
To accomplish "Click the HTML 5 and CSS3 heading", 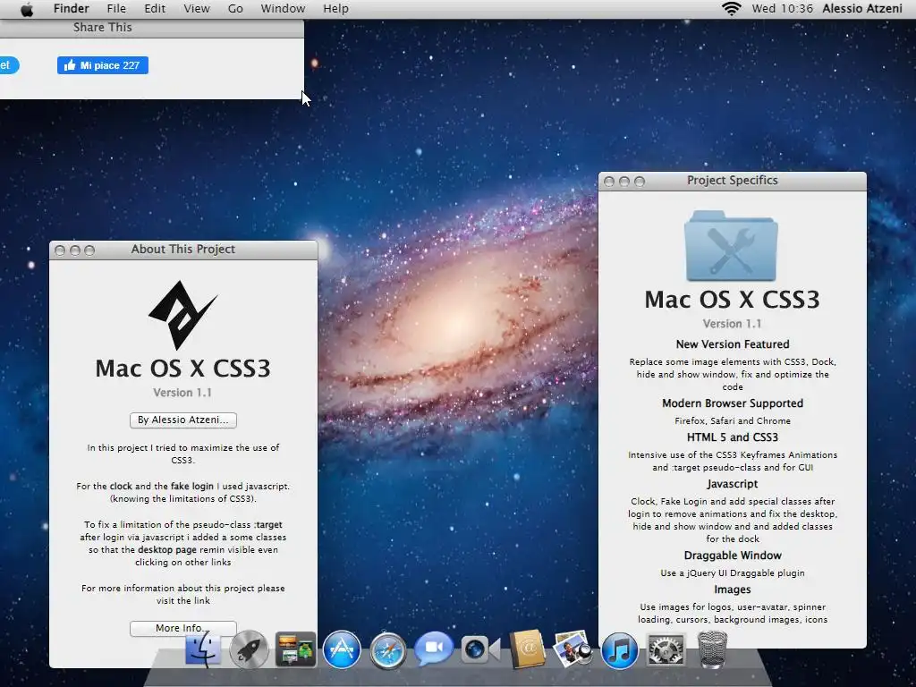I will (x=733, y=437).
